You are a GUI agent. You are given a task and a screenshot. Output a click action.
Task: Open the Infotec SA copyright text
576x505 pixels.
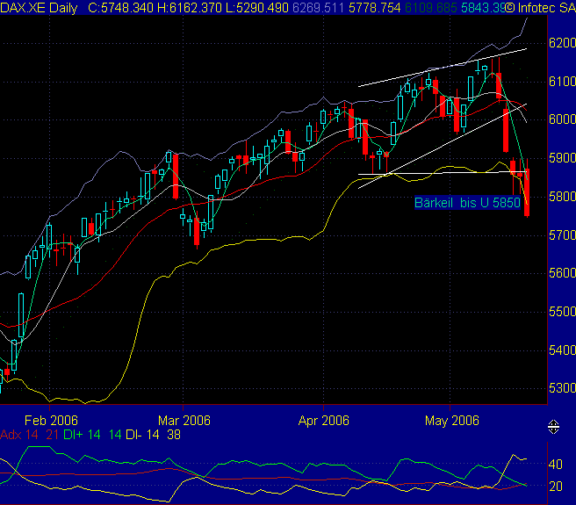tap(540, 7)
